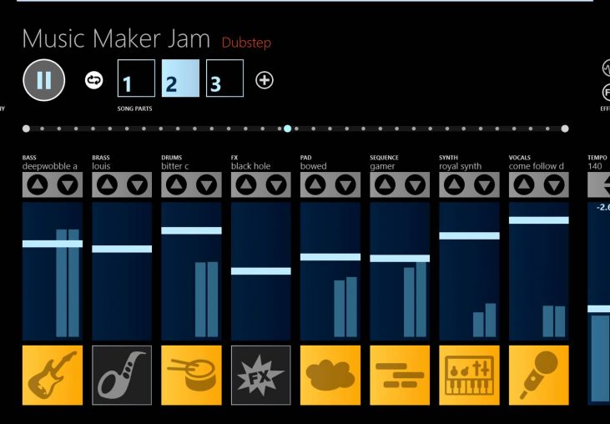610x424 pixels.
Task: Next loop for Synth royal synth
Action: click(484, 184)
